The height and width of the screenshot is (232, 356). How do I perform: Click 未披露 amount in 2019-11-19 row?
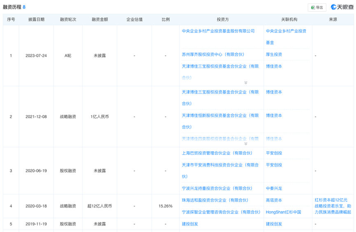tap(100, 224)
